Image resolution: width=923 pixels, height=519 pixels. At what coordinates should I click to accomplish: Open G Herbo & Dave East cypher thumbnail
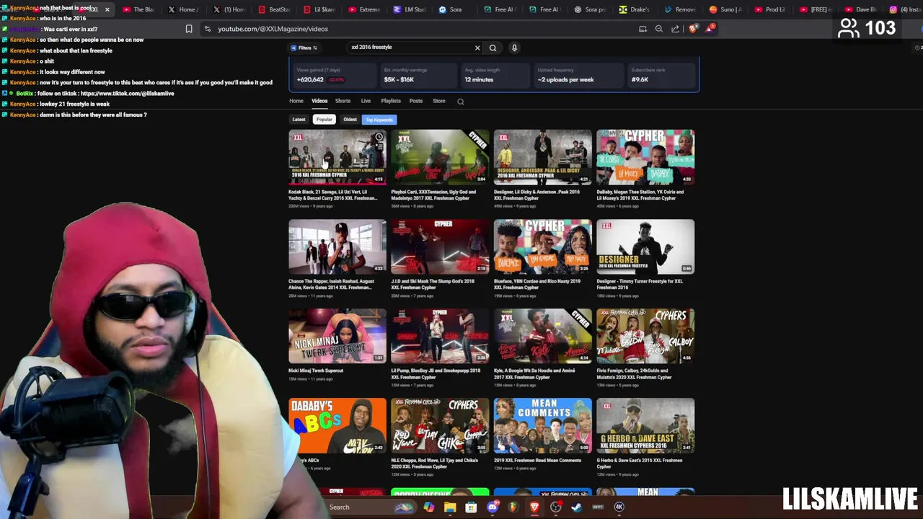click(x=645, y=425)
